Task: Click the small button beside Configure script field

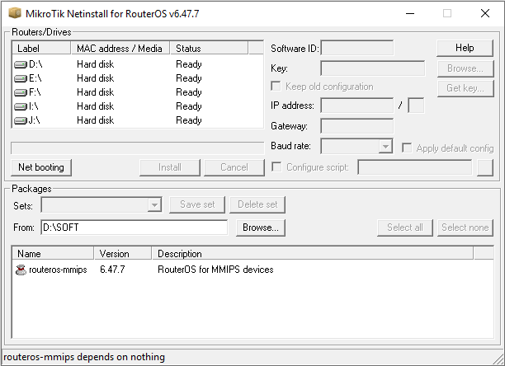Action: coord(485,167)
